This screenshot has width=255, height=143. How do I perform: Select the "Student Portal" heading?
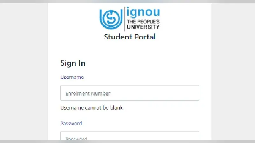coord(130,37)
